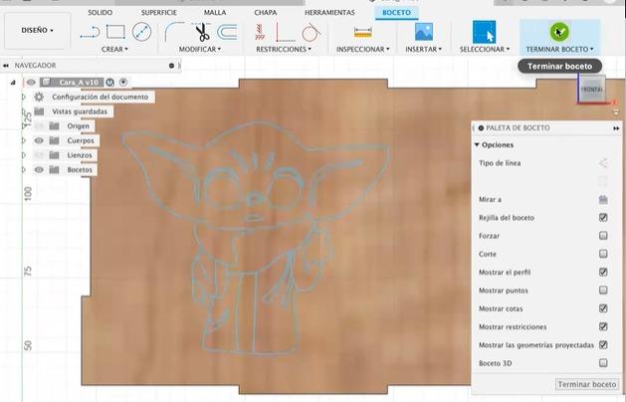Activate the radio button beside Cara_A v10

point(123,83)
